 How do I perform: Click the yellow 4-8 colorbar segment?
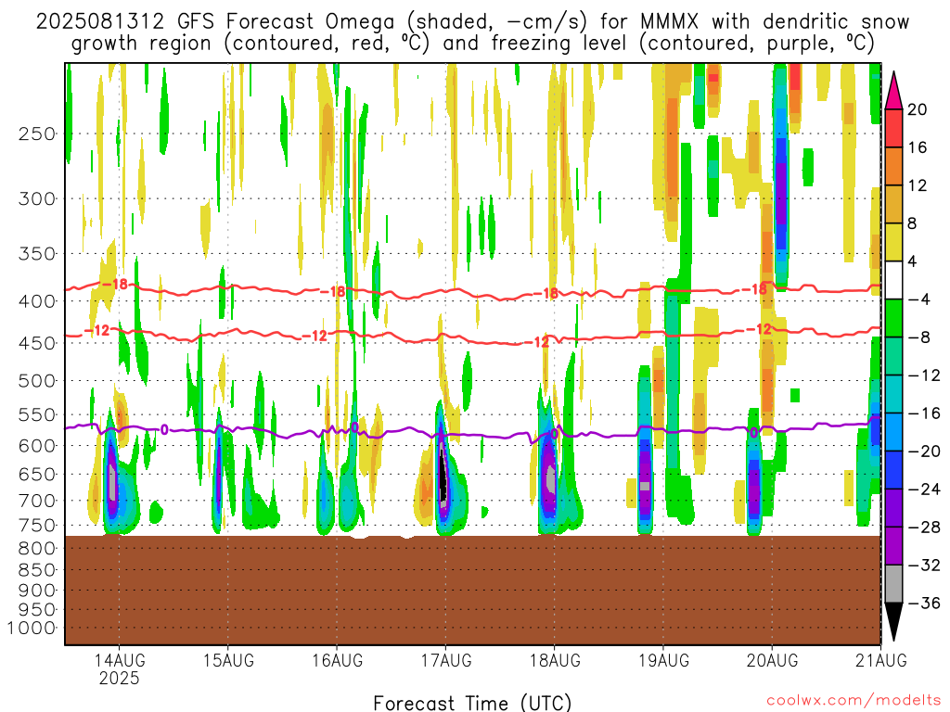(x=893, y=242)
